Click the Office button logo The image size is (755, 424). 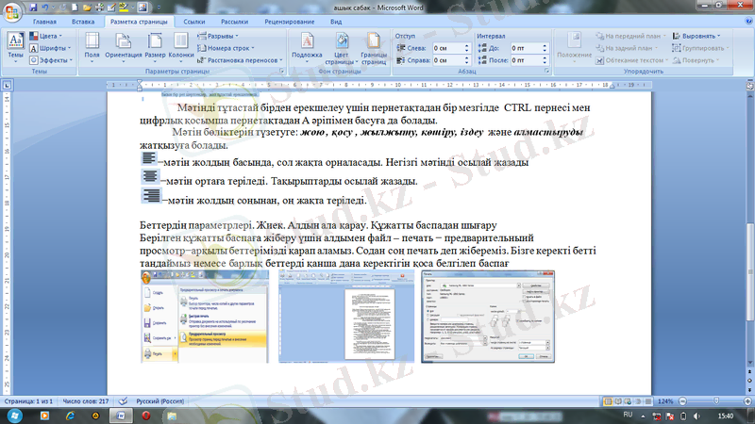click(11, 10)
